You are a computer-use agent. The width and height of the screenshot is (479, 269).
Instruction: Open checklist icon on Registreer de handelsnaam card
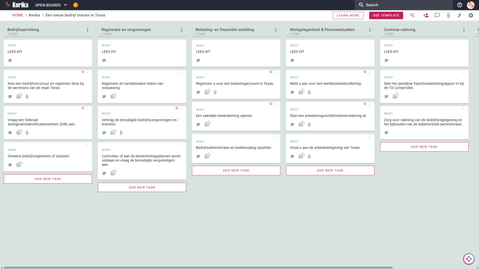(x=113, y=96)
